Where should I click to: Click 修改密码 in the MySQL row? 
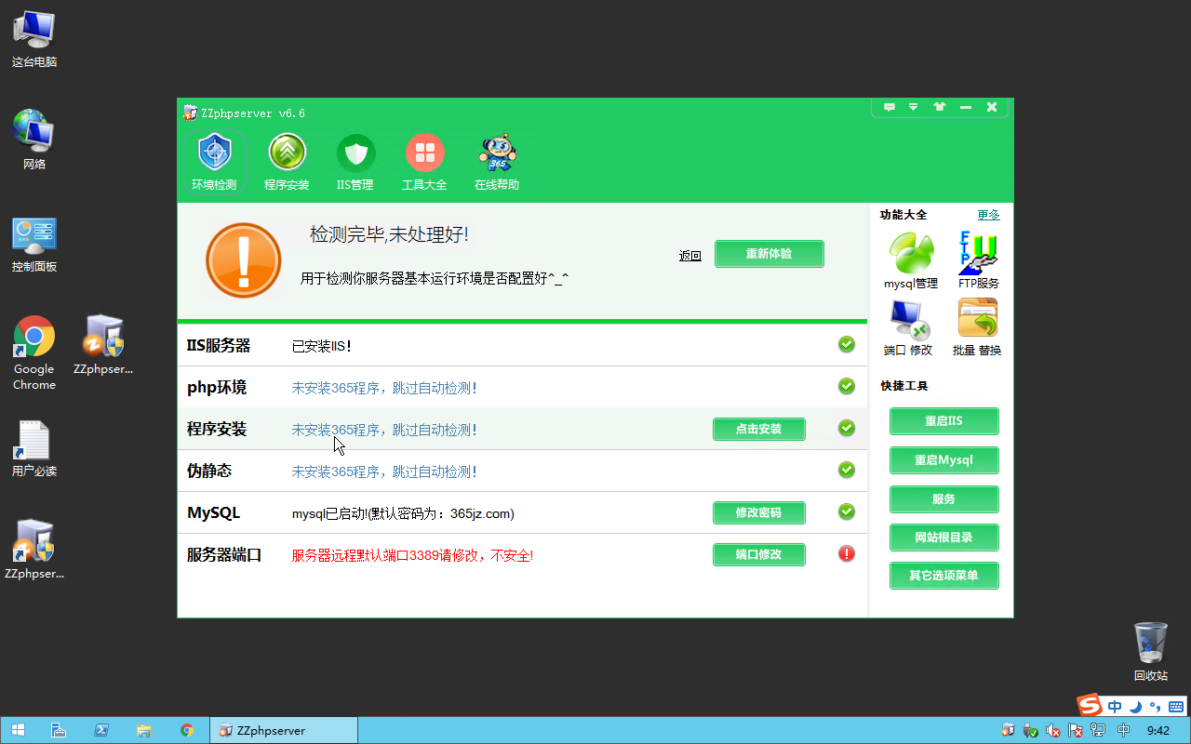(x=759, y=513)
